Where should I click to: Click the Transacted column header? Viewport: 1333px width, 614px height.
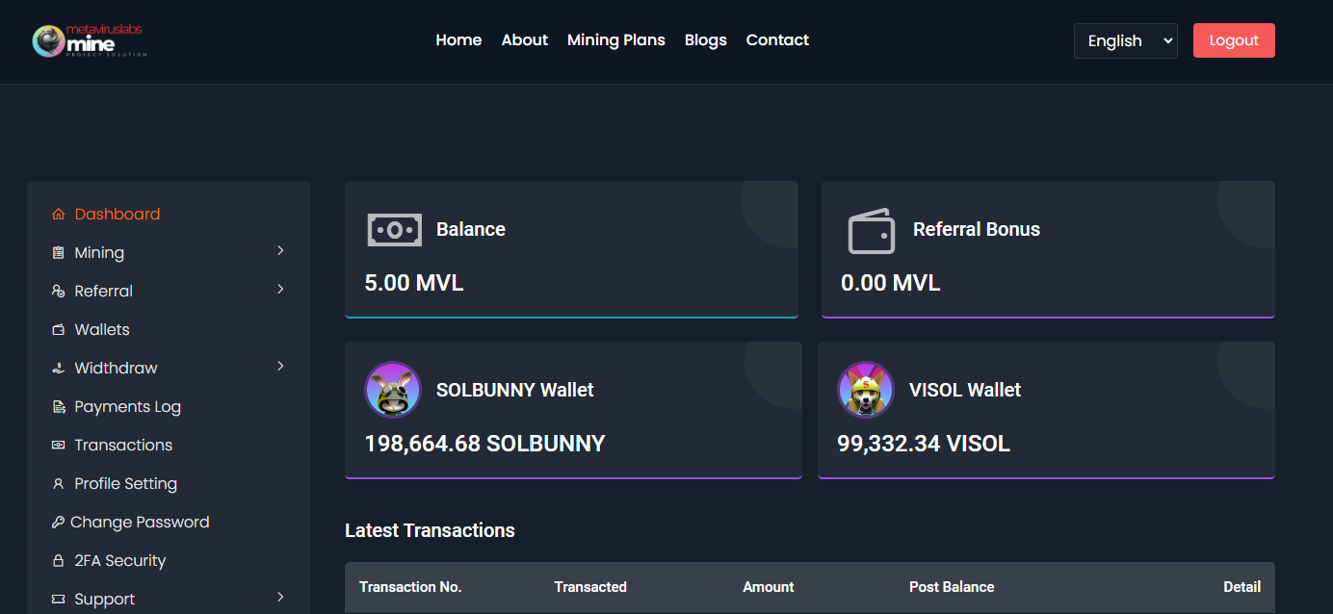(590, 587)
